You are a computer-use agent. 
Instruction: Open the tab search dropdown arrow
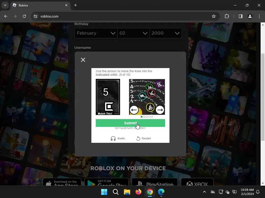tap(5, 5)
